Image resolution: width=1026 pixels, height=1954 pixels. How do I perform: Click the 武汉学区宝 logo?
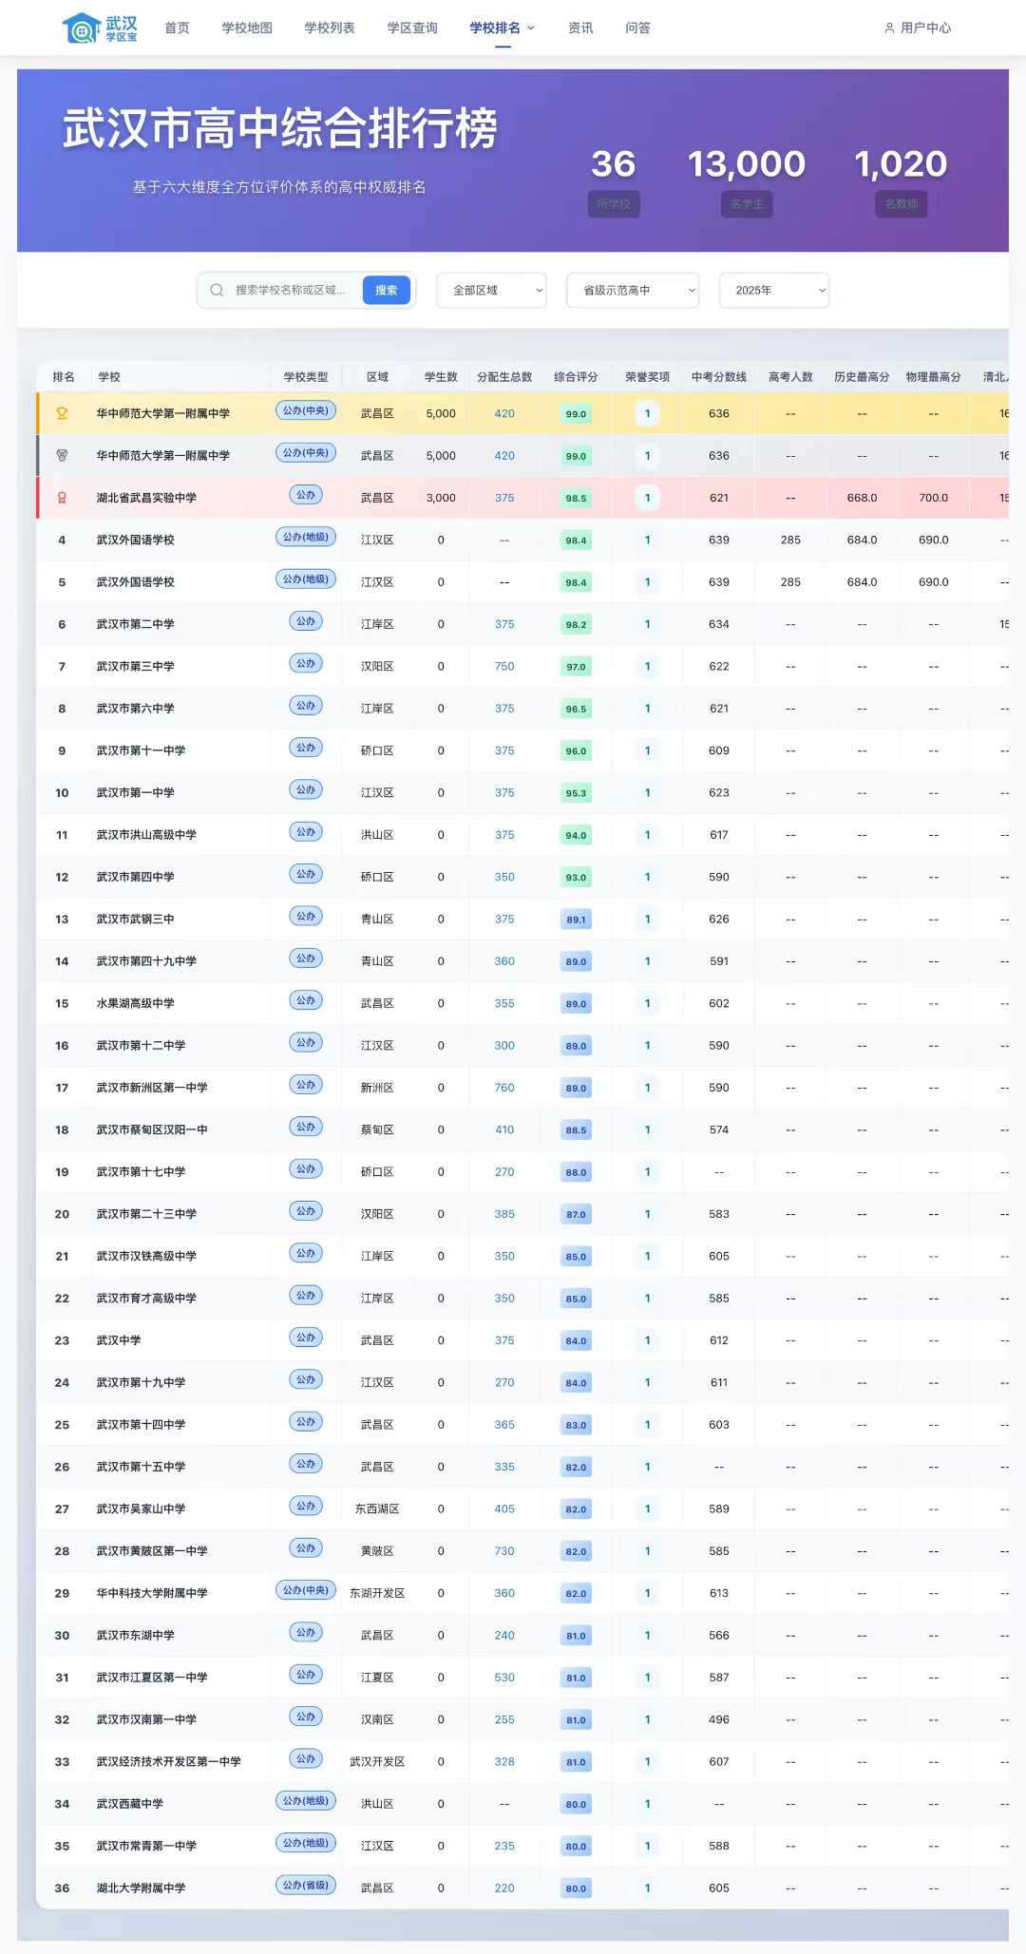click(100, 28)
